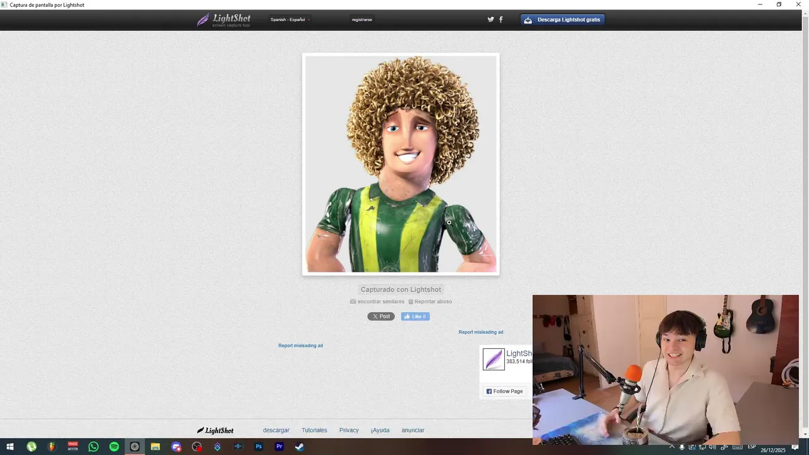Click the captured cartoon character screenshot
The height and width of the screenshot is (455, 809).
401,164
